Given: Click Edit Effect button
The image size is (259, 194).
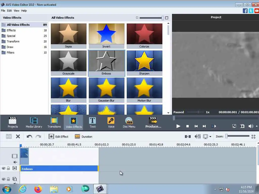Looking at the screenshot, I should click(58, 137).
